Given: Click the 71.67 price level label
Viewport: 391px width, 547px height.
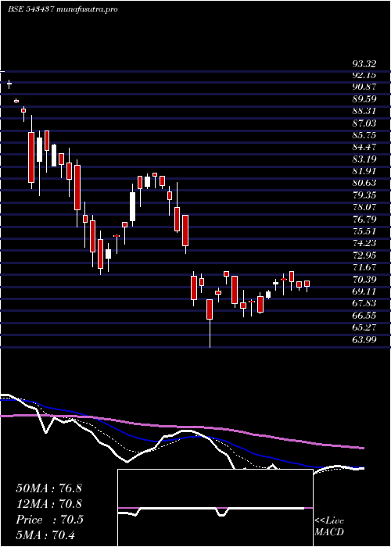Looking at the screenshot, I should (364, 267).
